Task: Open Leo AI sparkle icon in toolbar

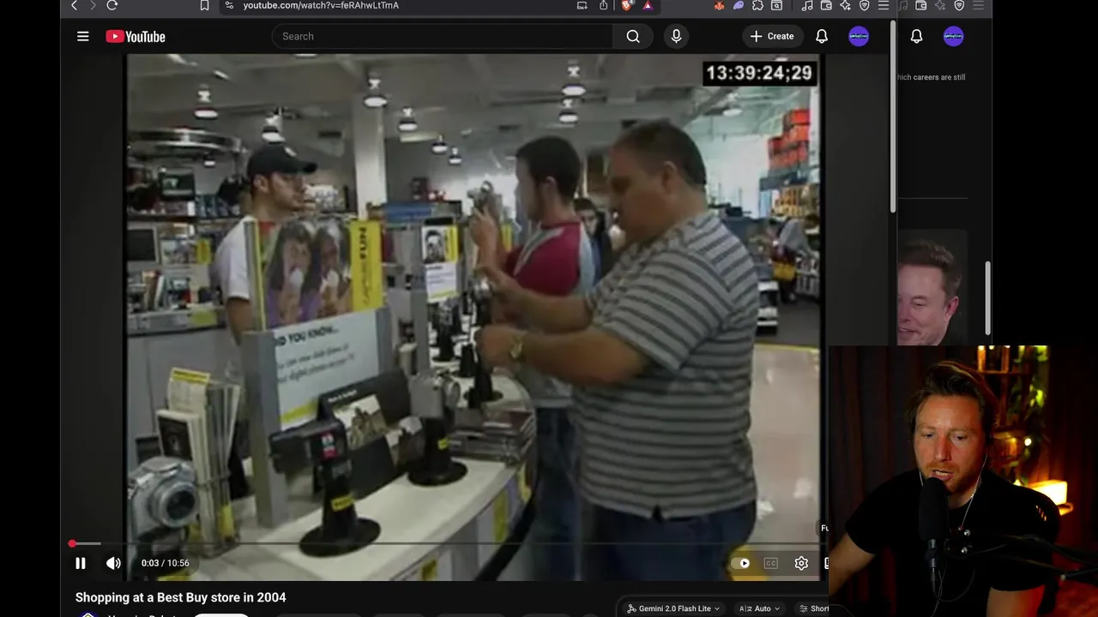Action: coord(846,5)
